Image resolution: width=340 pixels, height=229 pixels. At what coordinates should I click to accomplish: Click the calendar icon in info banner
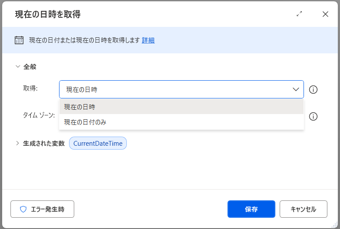coord(19,40)
